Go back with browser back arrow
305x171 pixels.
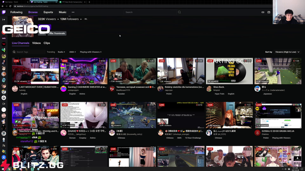pyautogui.click(x=2, y=6)
